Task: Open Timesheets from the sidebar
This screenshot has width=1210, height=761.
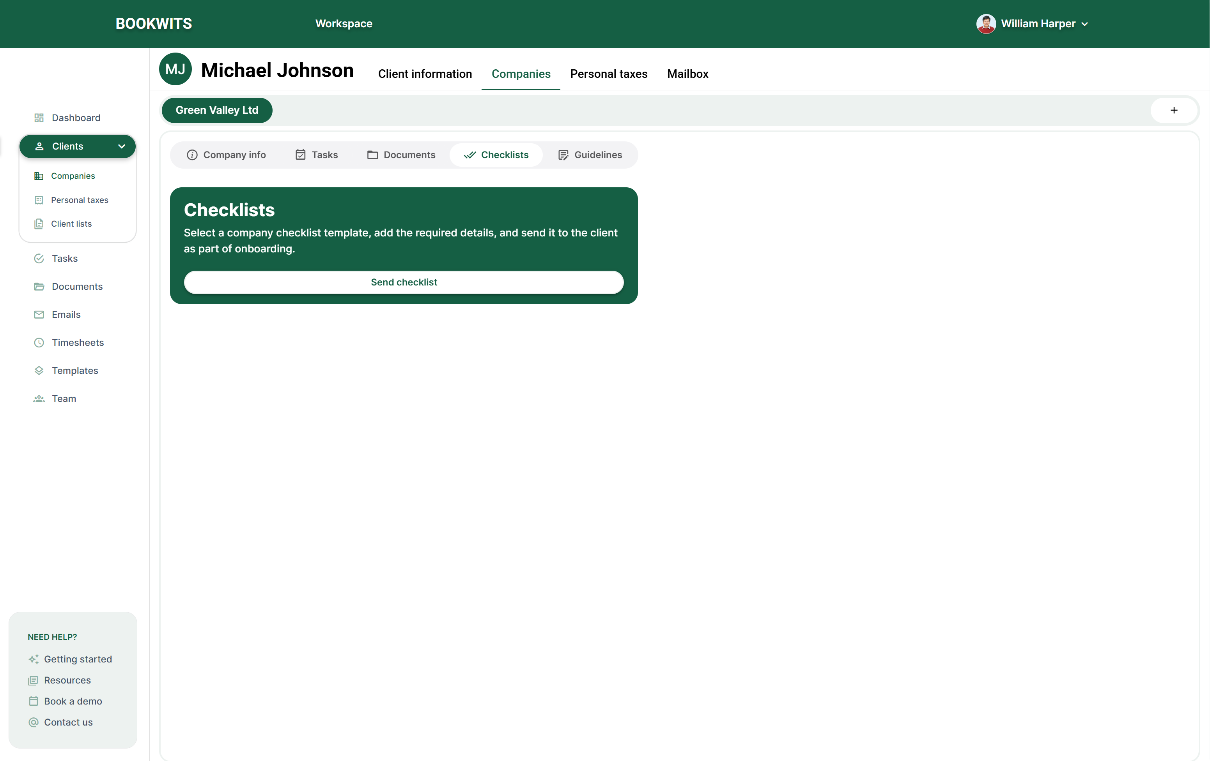Action: coord(77,343)
